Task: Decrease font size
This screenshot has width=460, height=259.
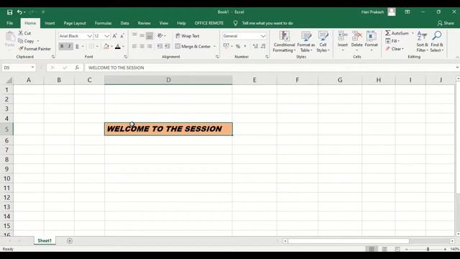Action: click(x=122, y=36)
